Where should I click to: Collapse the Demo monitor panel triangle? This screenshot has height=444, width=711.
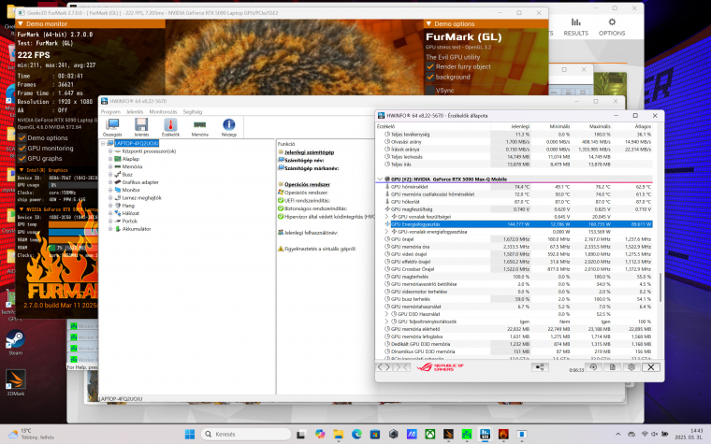(21, 23)
